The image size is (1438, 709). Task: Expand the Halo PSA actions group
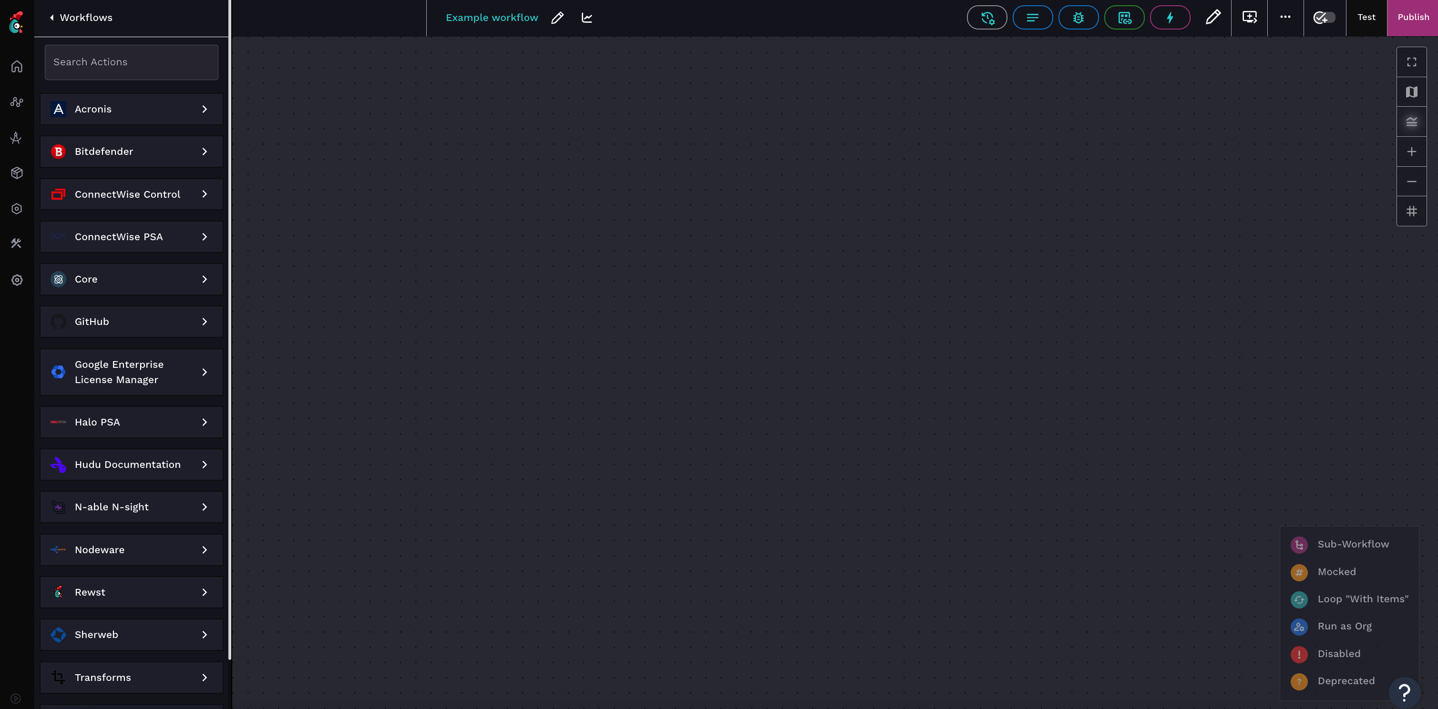[x=132, y=422]
